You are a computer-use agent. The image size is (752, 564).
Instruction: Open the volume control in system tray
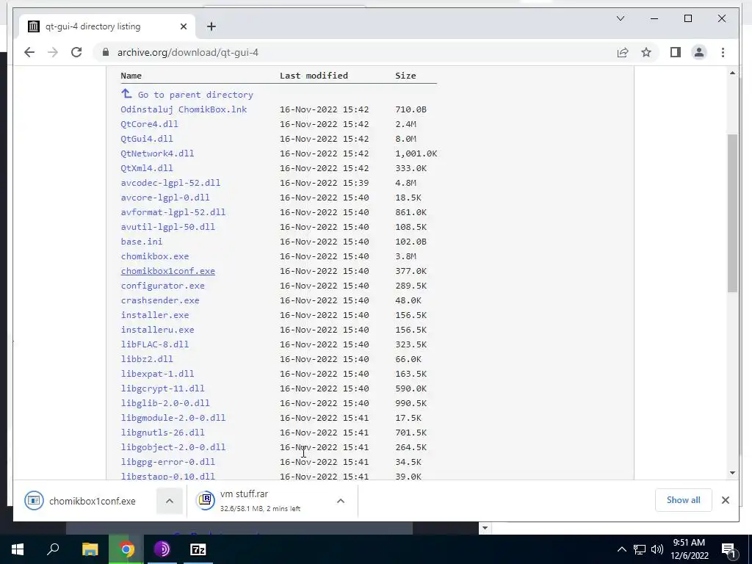tap(657, 549)
